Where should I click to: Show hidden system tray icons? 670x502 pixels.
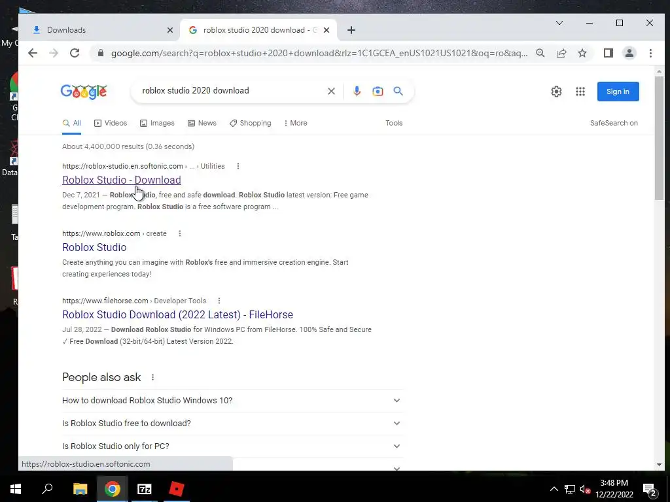tap(554, 489)
